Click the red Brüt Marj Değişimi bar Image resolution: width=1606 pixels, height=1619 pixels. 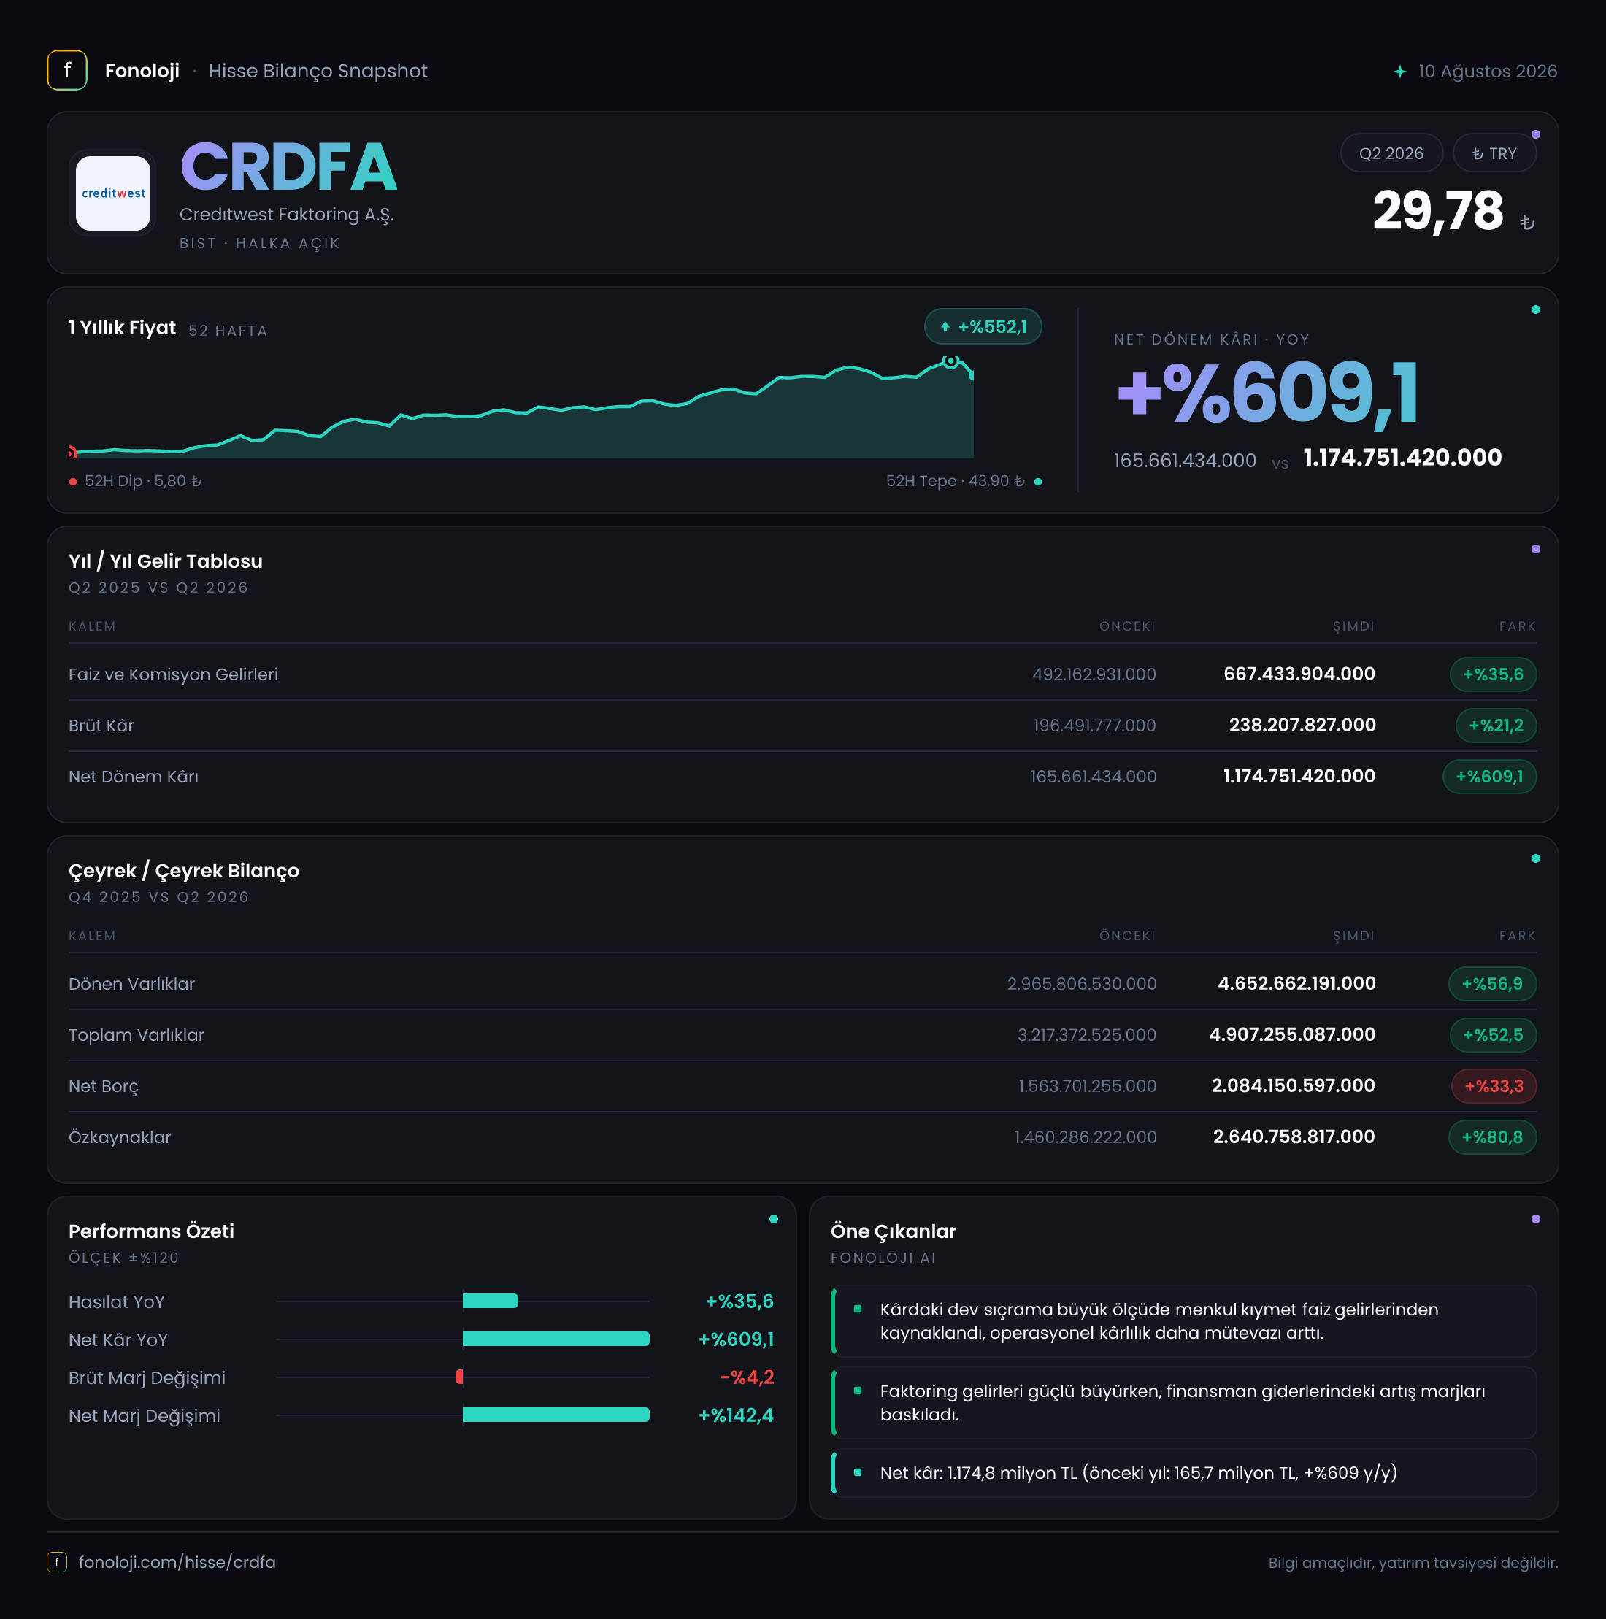pos(459,1376)
